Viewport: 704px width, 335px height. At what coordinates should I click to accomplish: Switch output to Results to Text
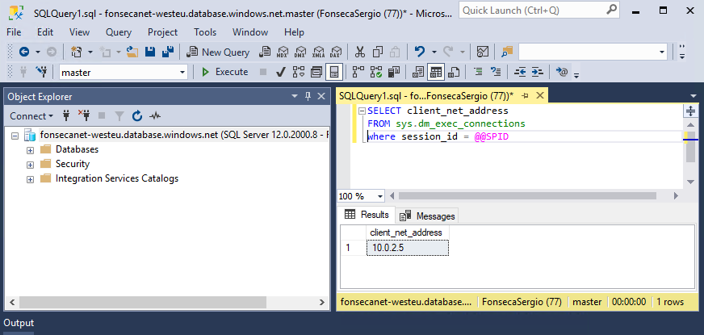coord(418,72)
